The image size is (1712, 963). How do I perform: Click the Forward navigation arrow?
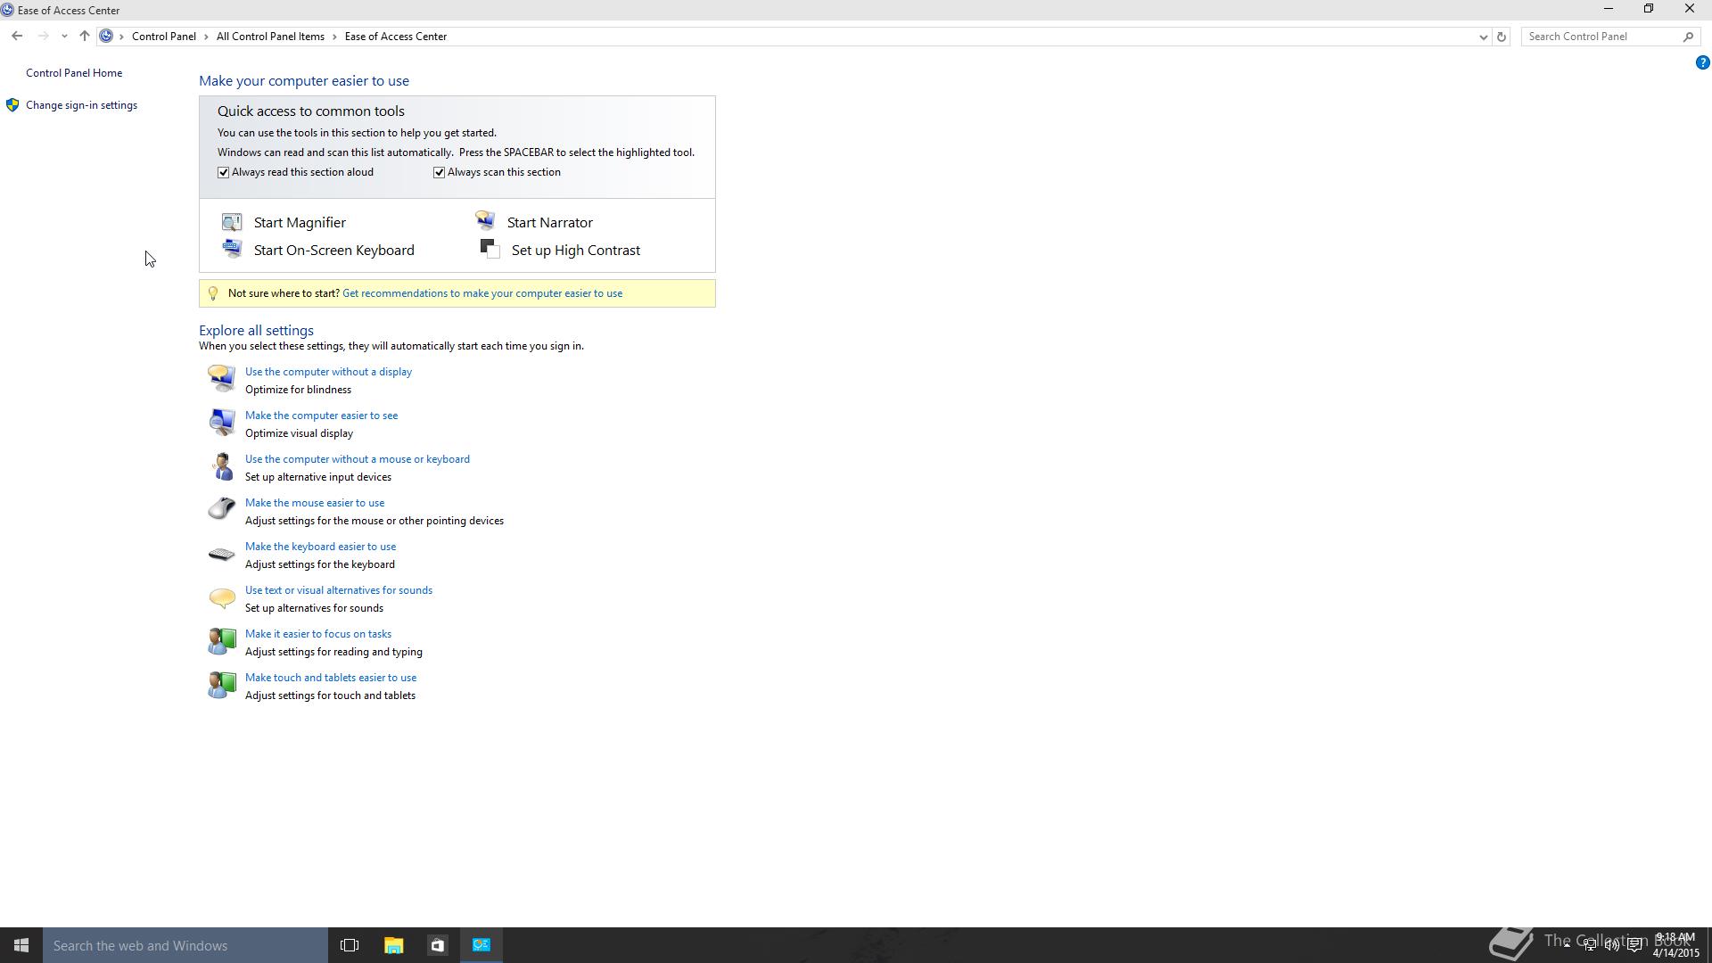[x=43, y=37]
